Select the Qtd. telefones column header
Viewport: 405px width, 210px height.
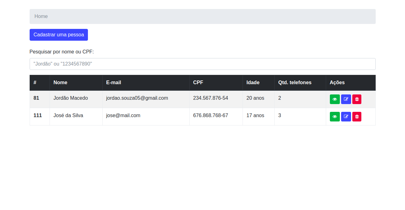click(x=295, y=83)
